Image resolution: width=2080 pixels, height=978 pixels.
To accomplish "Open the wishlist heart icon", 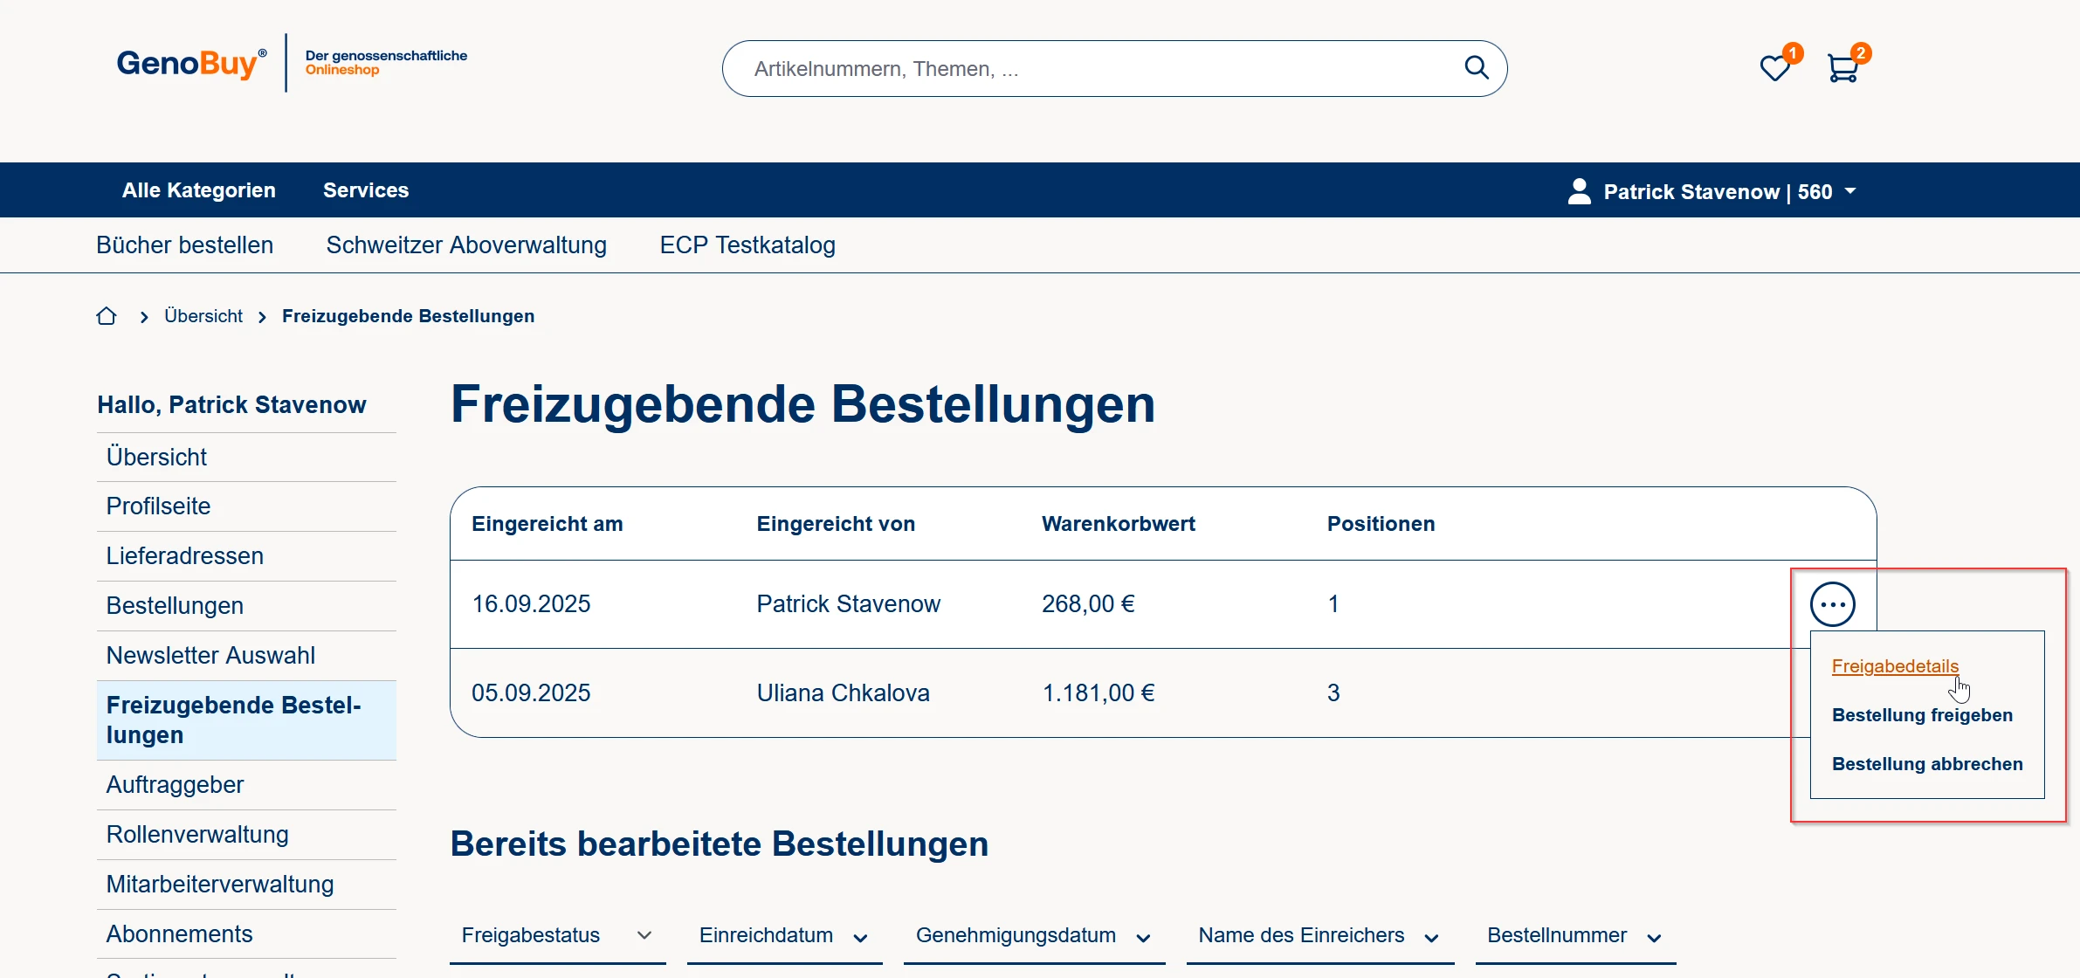I will [x=1774, y=68].
